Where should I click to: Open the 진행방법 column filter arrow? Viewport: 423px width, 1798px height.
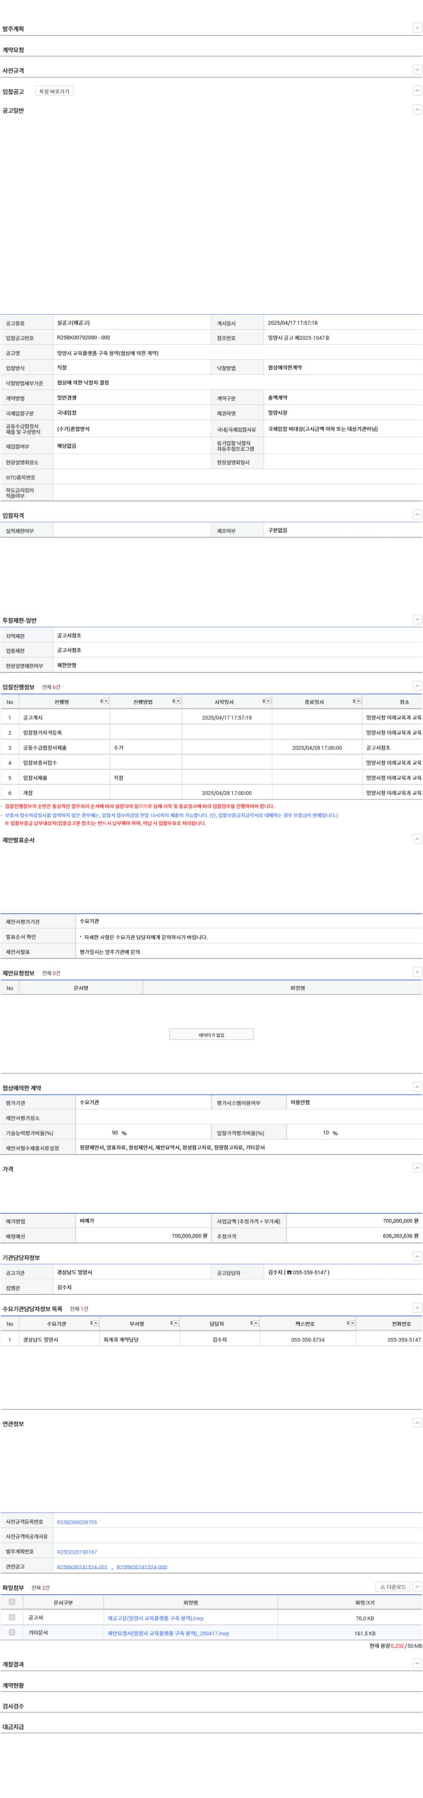(178, 701)
